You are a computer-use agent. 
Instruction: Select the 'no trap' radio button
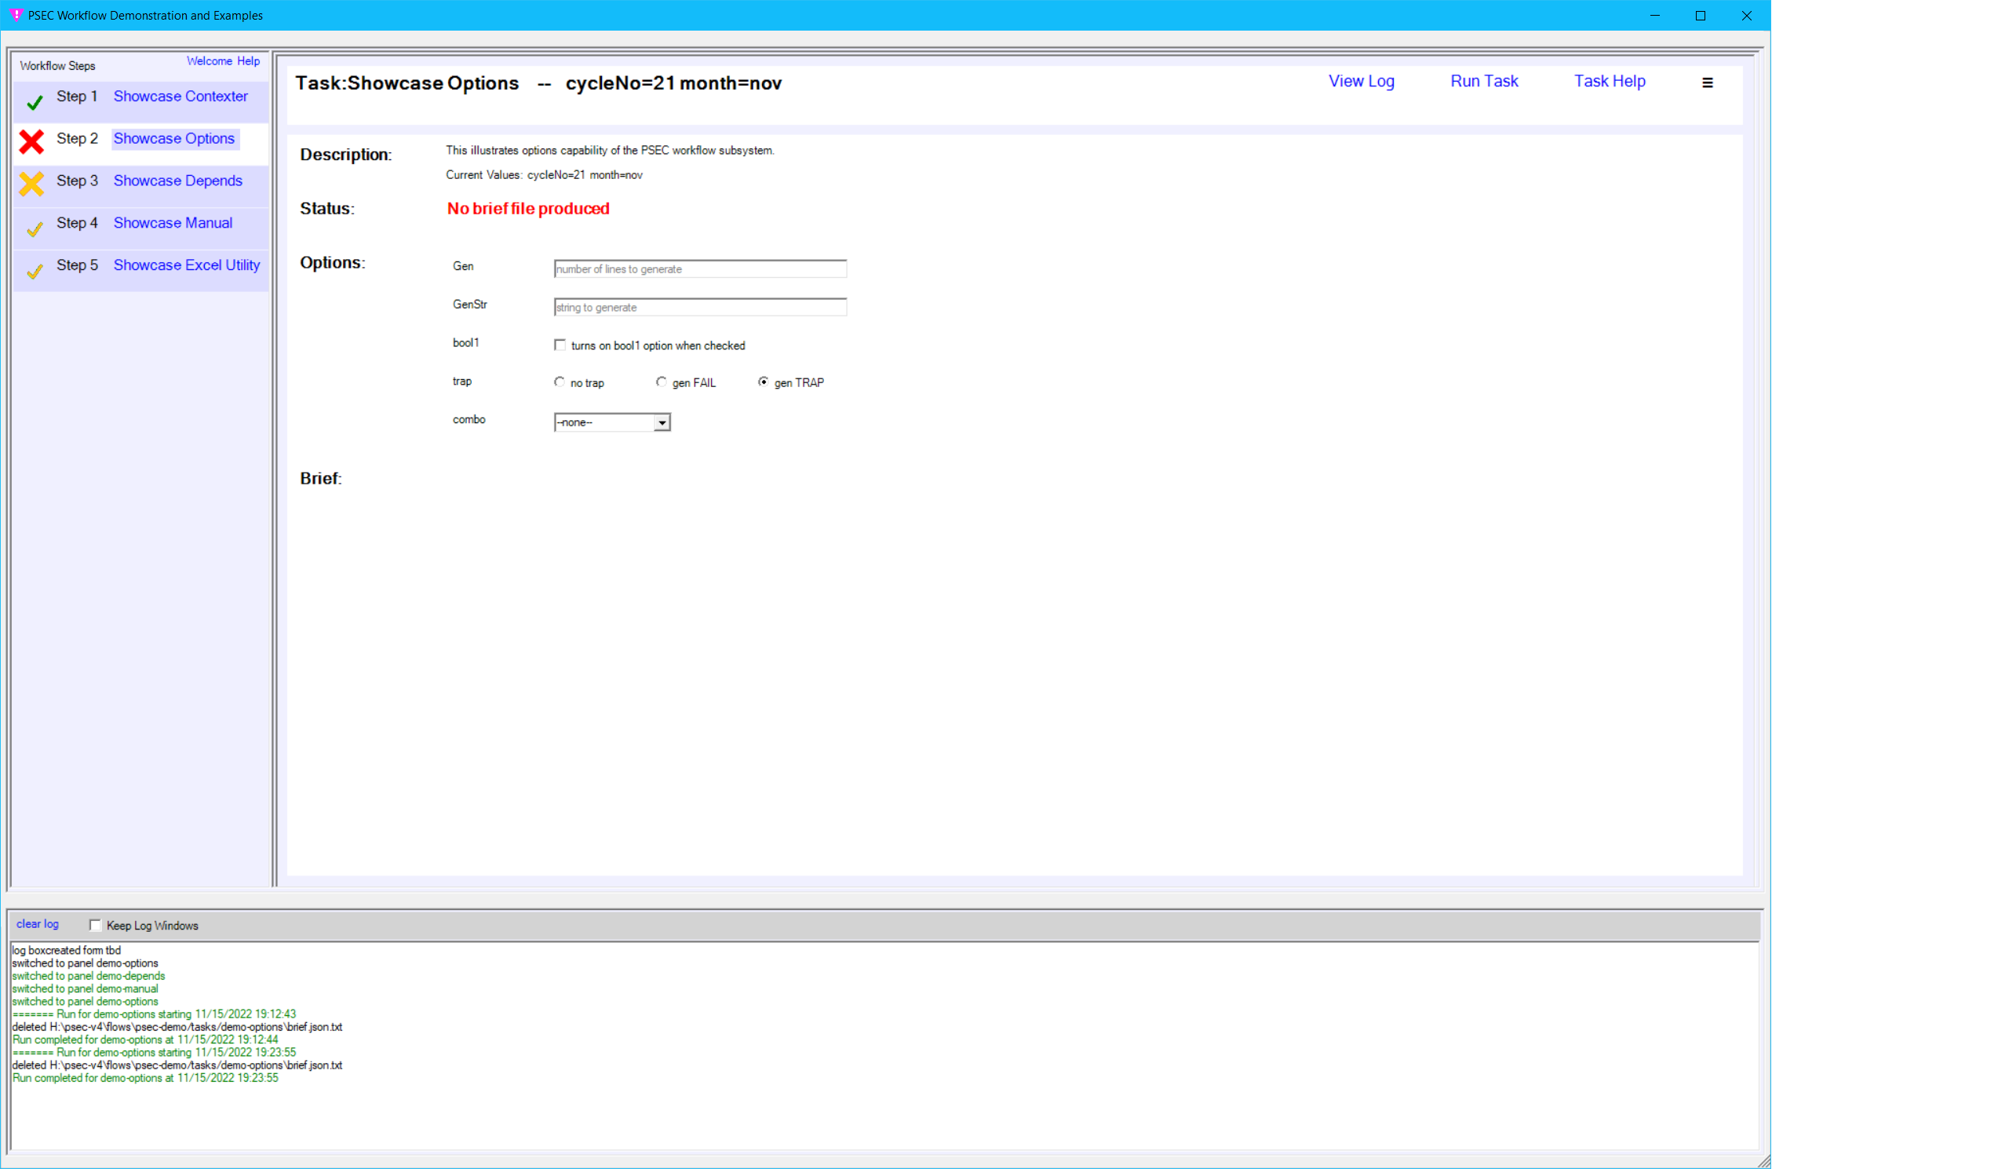tap(560, 382)
